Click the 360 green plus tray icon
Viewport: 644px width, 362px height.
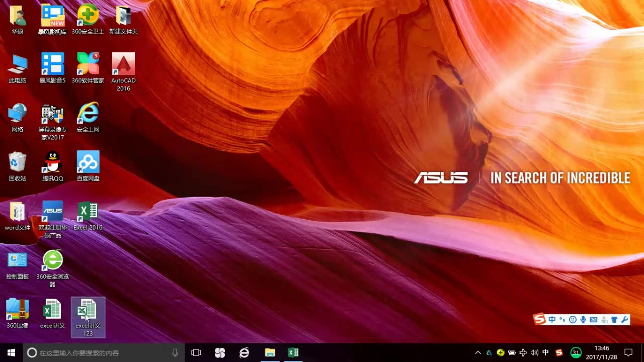pos(501,352)
